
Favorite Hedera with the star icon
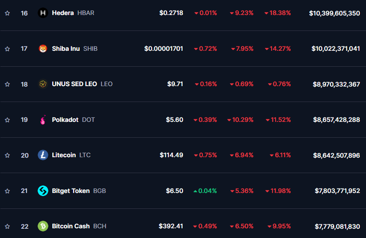coord(7,13)
